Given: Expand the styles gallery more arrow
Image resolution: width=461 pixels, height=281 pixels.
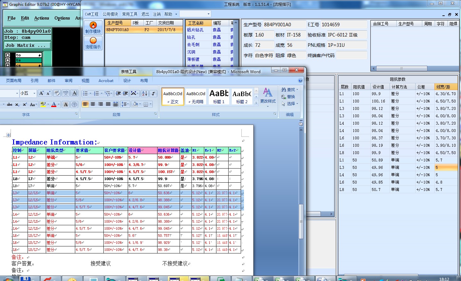Looking at the screenshot, I should (x=256, y=103).
